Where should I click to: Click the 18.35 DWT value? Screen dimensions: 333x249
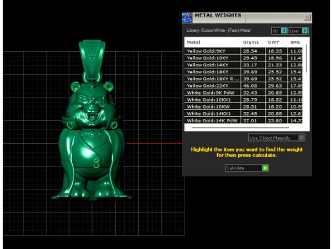pyautogui.click(x=275, y=51)
